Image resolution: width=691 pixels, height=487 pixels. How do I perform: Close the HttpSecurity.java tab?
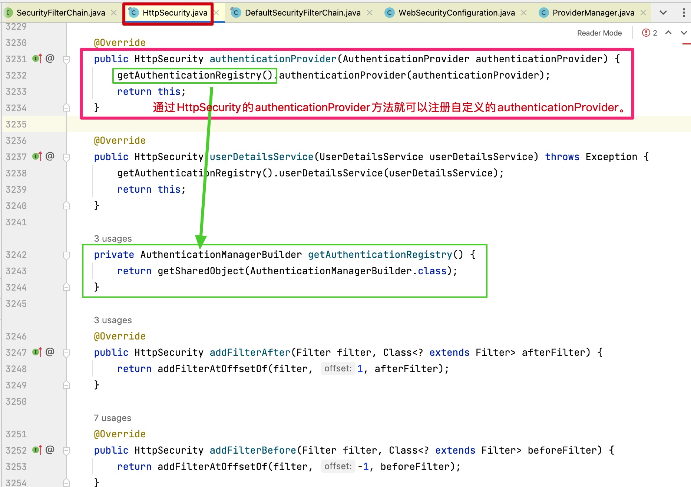click(216, 13)
